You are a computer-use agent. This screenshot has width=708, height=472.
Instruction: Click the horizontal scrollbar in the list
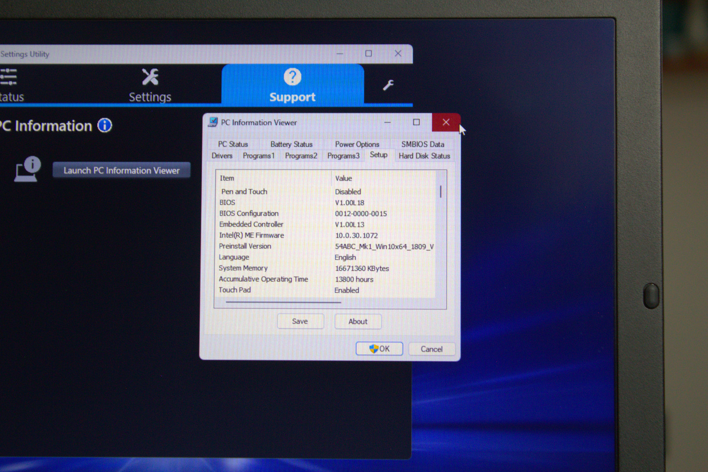click(x=283, y=302)
